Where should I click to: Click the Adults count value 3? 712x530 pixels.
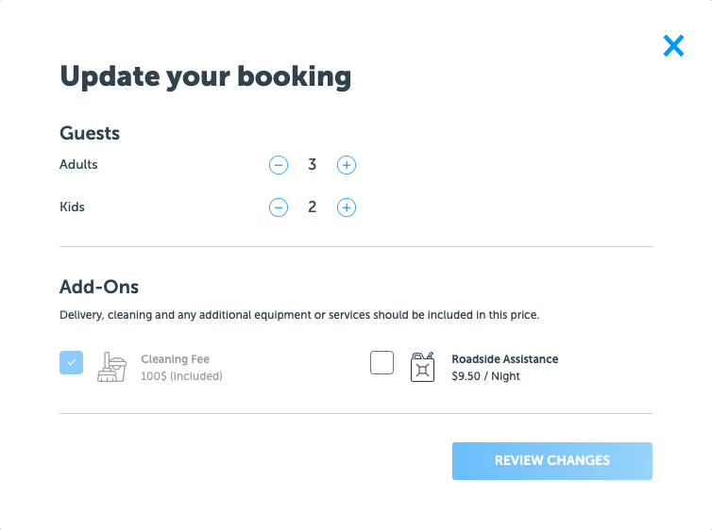click(312, 165)
